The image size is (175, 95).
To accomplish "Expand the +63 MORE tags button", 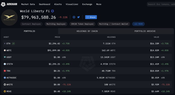I will tap(138, 24).
